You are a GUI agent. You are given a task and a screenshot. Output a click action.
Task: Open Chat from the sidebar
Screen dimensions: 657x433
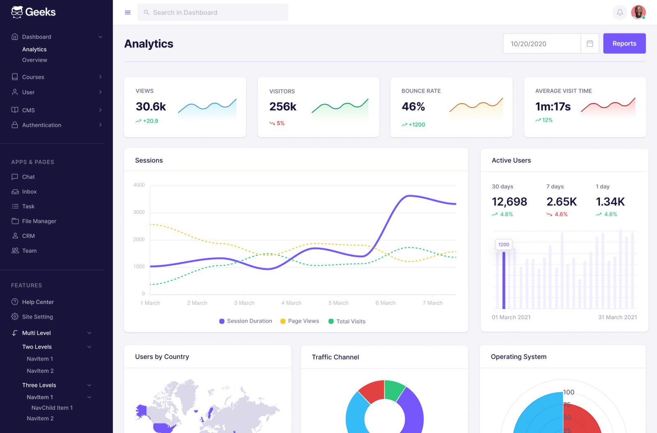click(28, 177)
